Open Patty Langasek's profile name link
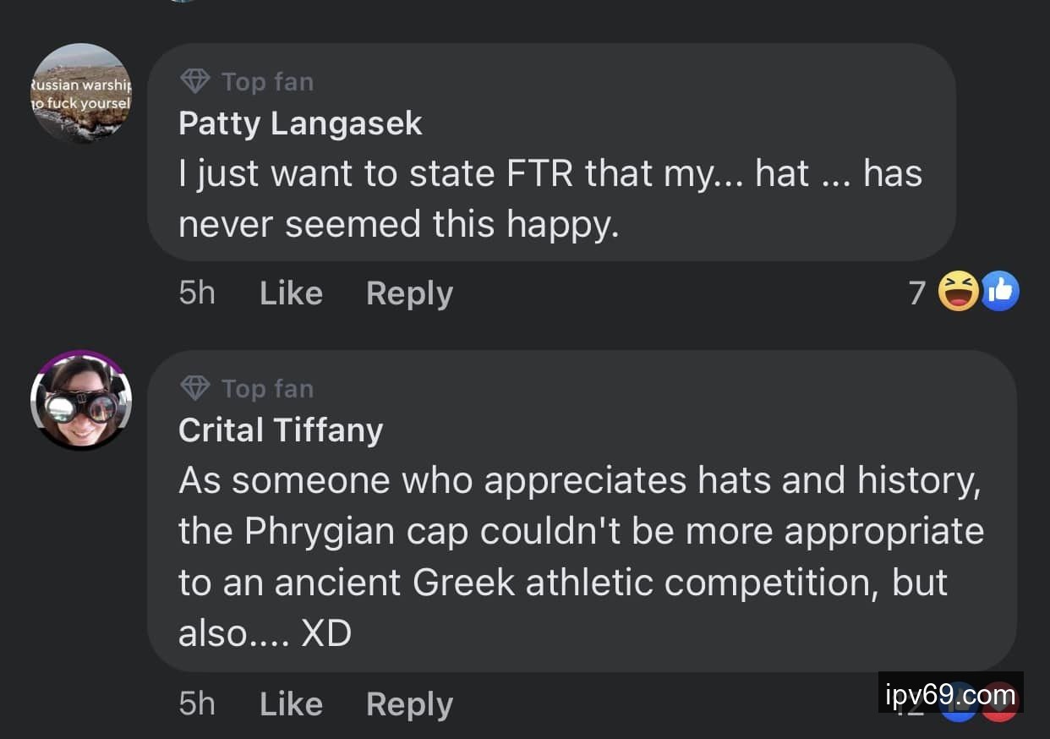The width and height of the screenshot is (1050, 739). [x=300, y=123]
